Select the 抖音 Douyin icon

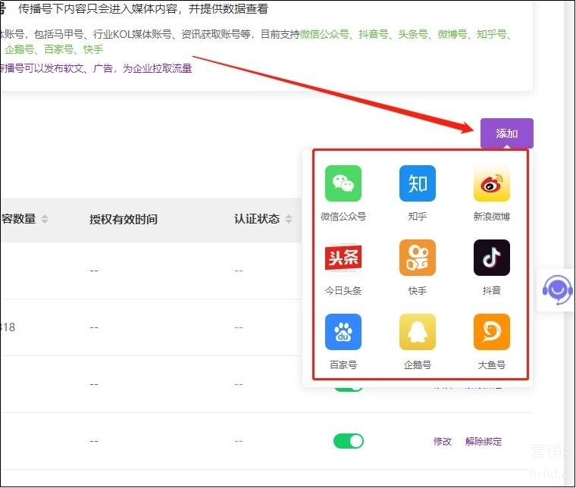click(x=491, y=258)
